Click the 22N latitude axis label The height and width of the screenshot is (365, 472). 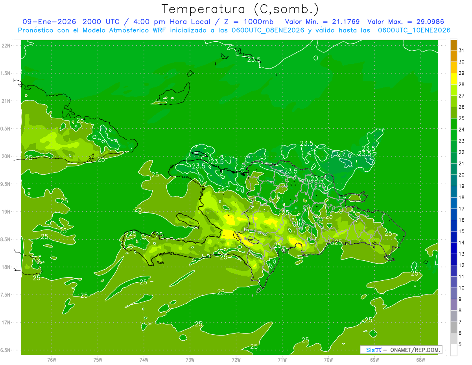[6, 46]
